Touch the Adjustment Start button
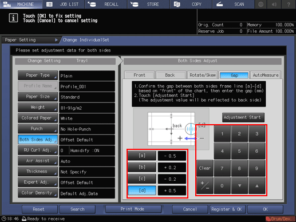Image resolution: width=296 pixels, height=222 pixels. 243,117
